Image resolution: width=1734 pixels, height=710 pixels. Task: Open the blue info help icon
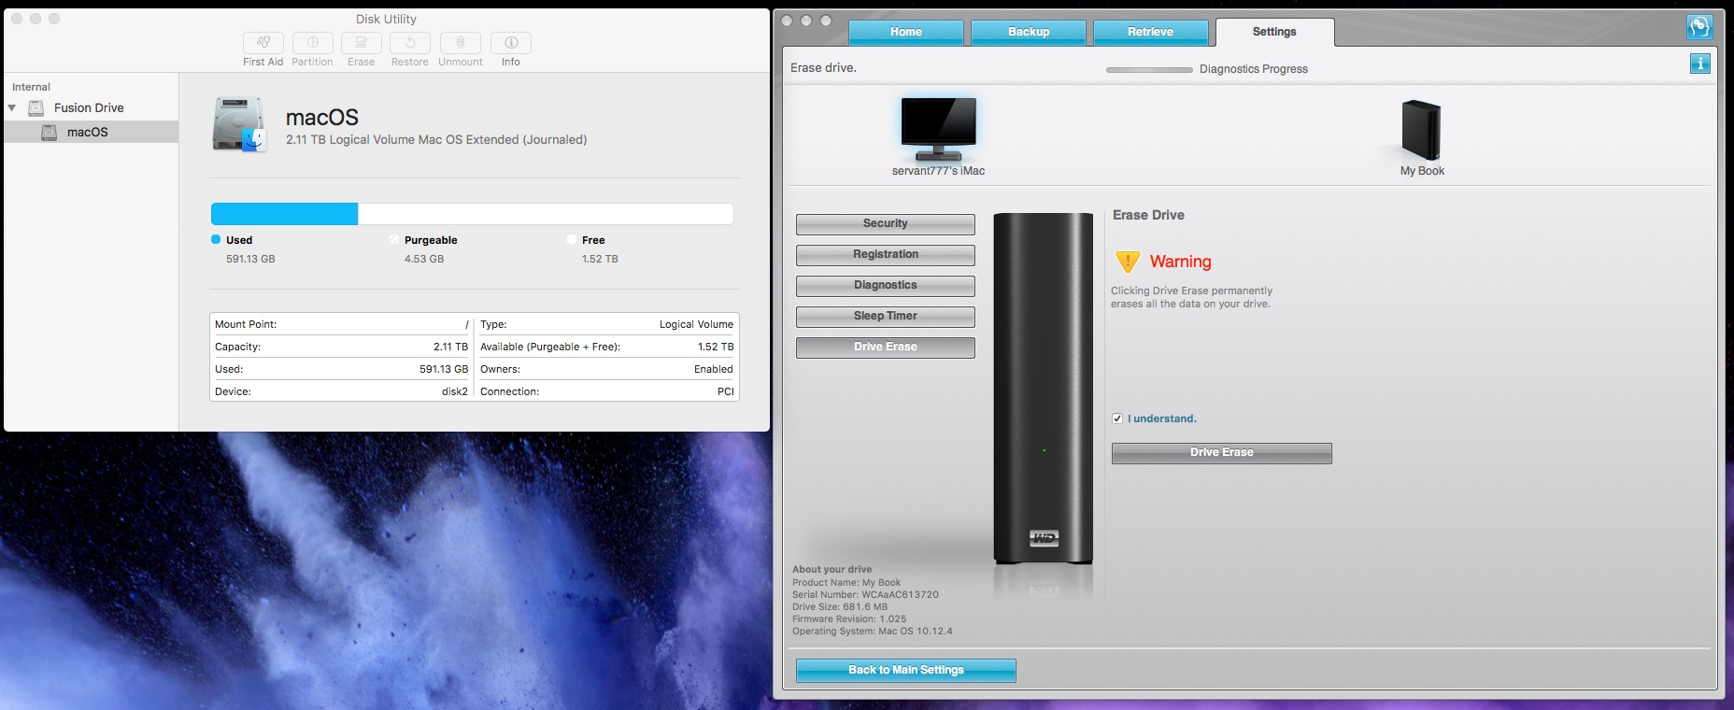click(x=1700, y=64)
